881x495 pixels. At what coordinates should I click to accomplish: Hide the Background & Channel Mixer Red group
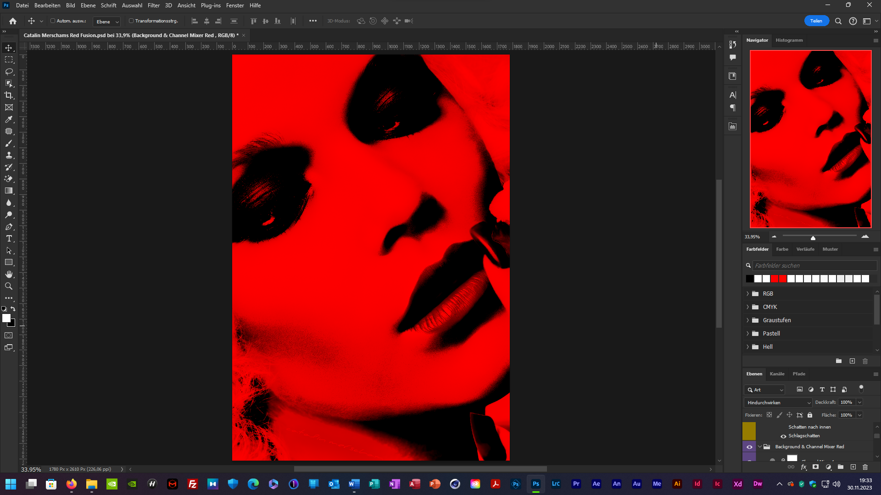point(749,447)
